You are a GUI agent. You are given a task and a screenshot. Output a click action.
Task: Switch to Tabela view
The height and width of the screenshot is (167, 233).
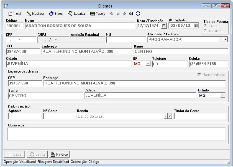[x=98, y=14]
